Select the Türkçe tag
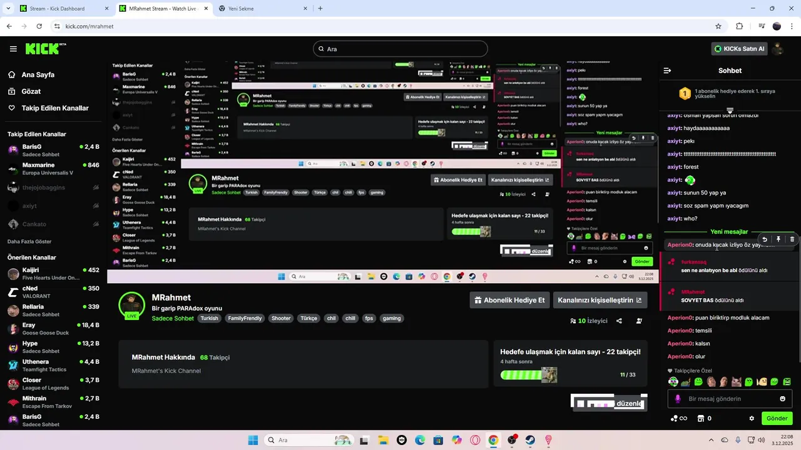 309,318
